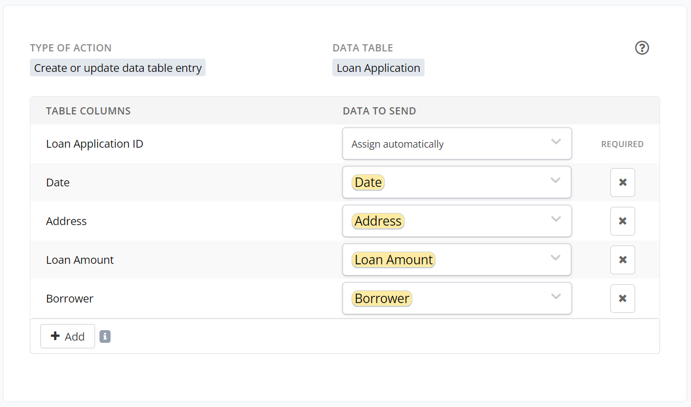Remove the Borrower mapping with its X icon
The height and width of the screenshot is (407, 691).
click(622, 299)
